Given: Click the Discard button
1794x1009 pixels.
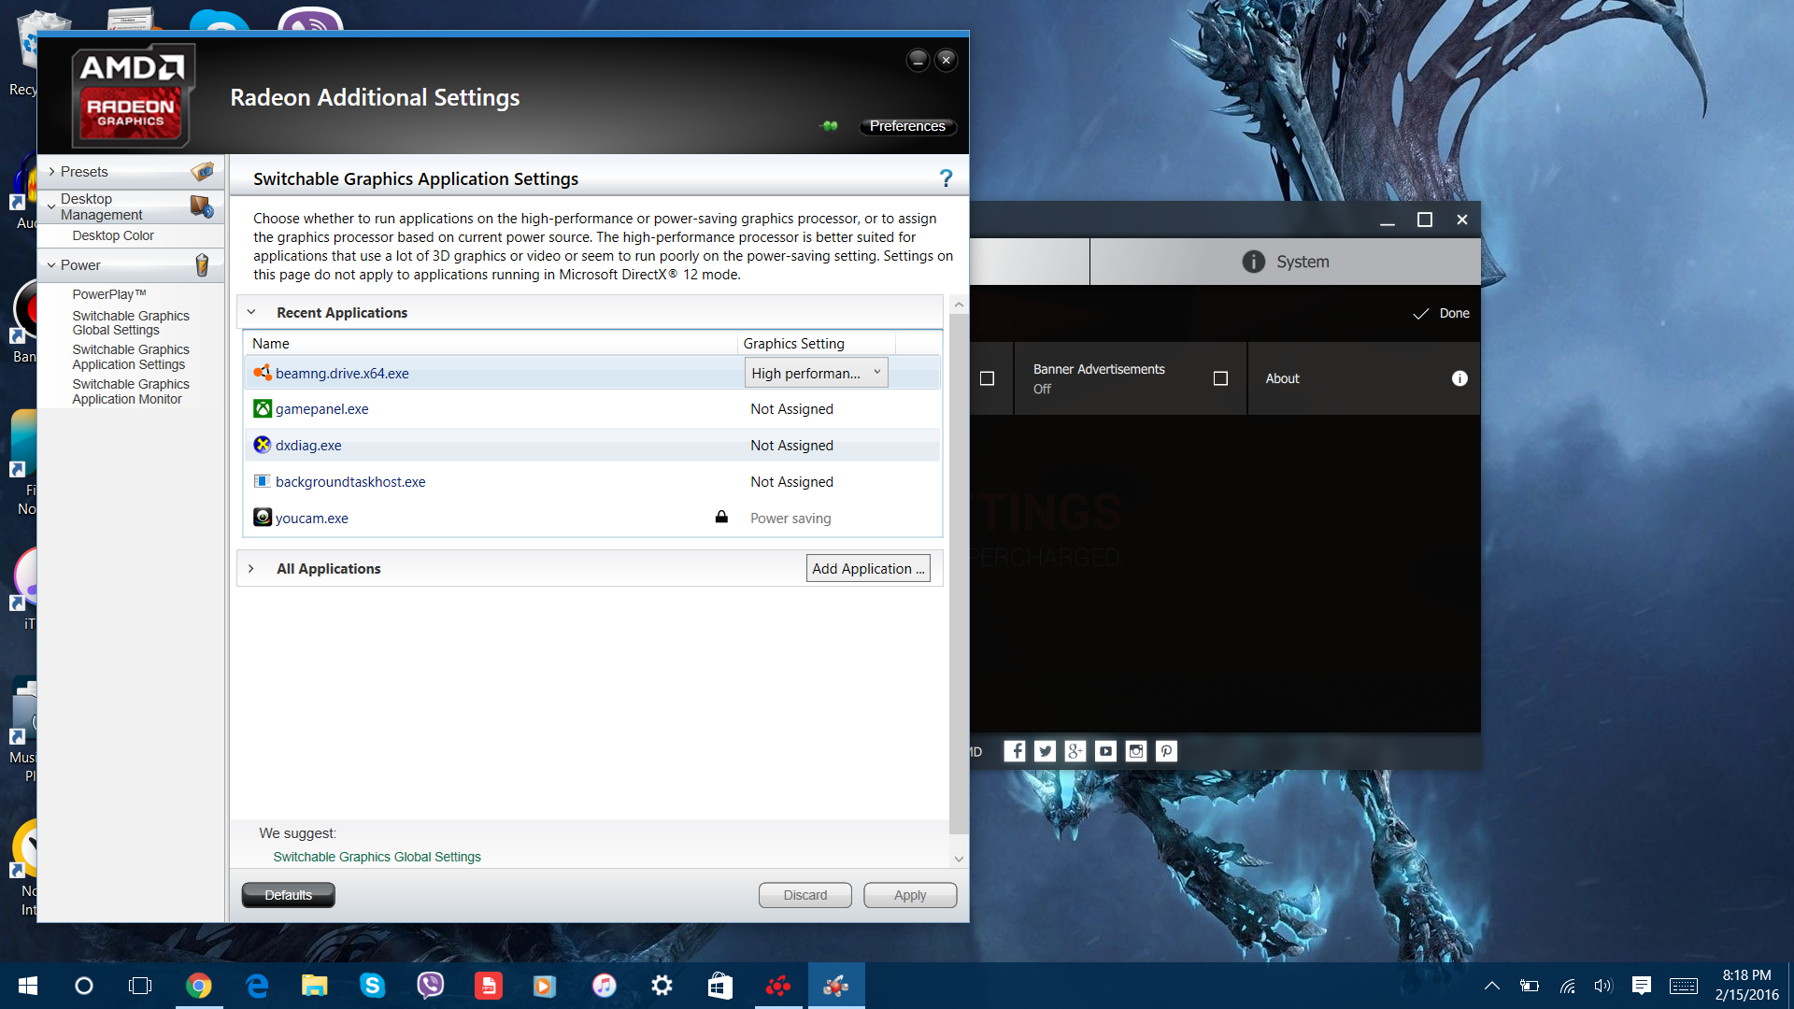Looking at the screenshot, I should pyautogui.click(x=805, y=895).
